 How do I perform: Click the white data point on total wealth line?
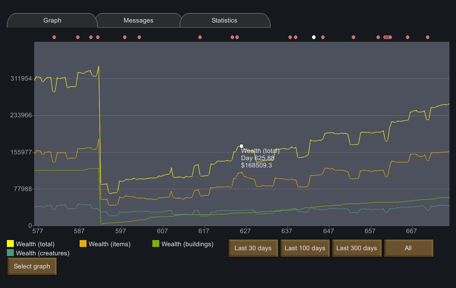click(241, 146)
